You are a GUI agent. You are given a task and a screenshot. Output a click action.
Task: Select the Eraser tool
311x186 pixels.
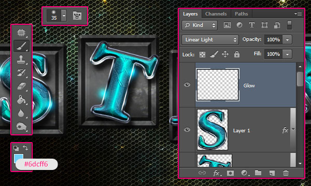pyautogui.click(x=21, y=86)
